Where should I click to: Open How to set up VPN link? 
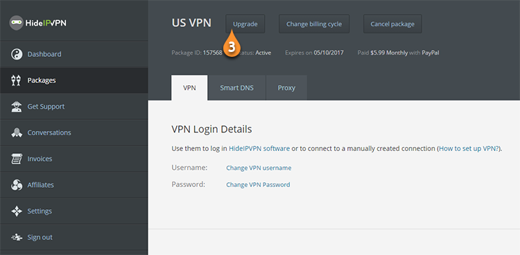click(469, 148)
